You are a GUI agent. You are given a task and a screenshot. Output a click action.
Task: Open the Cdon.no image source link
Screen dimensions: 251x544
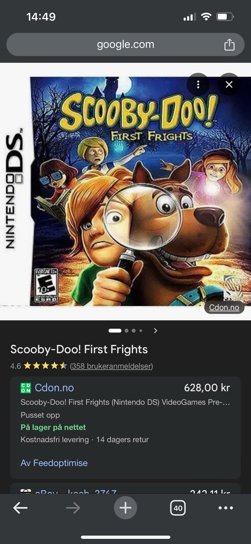point(224,307)
